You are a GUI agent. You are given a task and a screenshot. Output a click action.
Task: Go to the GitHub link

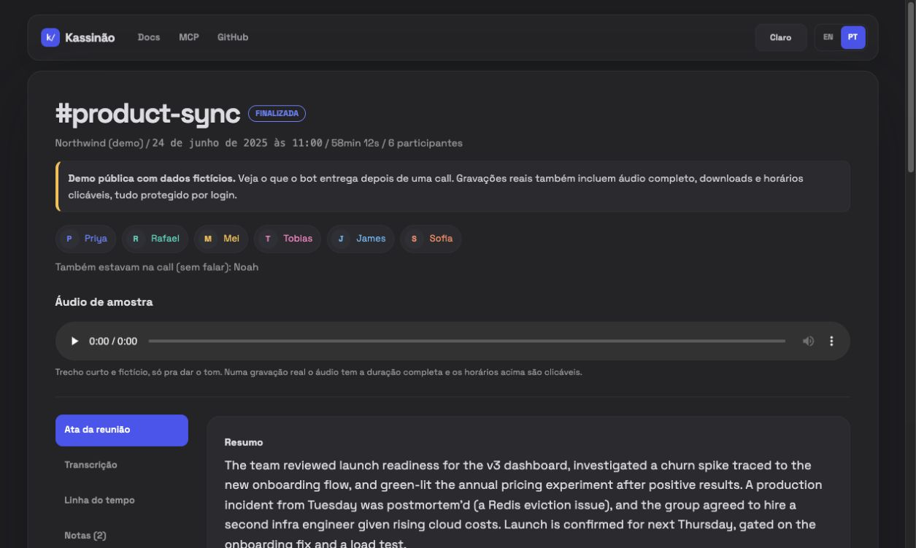pos(233,37)
